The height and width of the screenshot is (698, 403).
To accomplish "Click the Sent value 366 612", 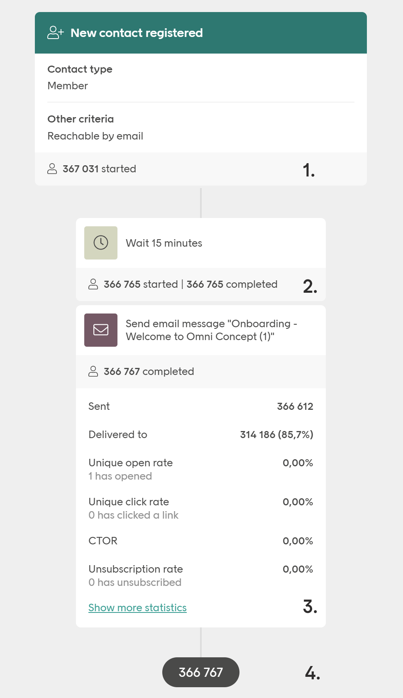I will point(295,407).
